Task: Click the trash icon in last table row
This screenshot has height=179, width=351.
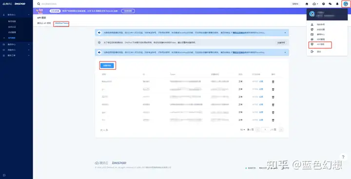Action: pos(273,120)
